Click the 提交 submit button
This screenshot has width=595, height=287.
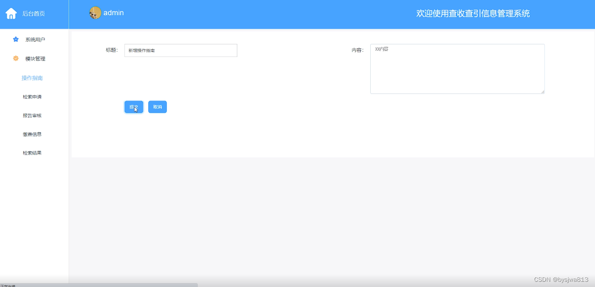click(x=134, y=107)
